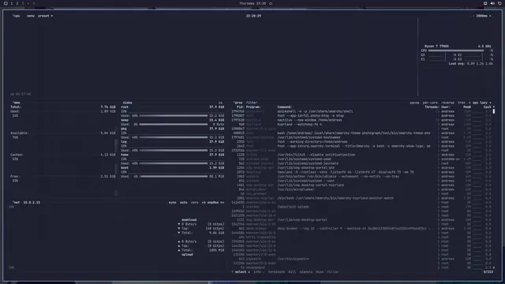The image size is (505, 284).
Task: Open the volume icon in top bar
Action: pyautogui.click(x=492, y=3)
